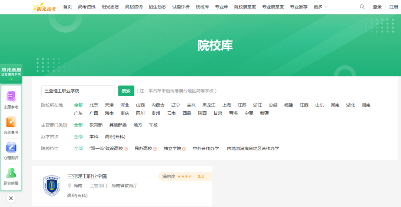Click help icon next to 双一流建设高校

126,149
